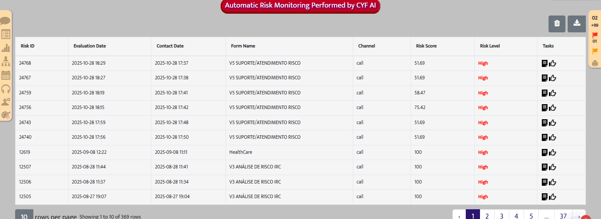Approve risk 24756 with thumbs-up icon

coord(553,108)
